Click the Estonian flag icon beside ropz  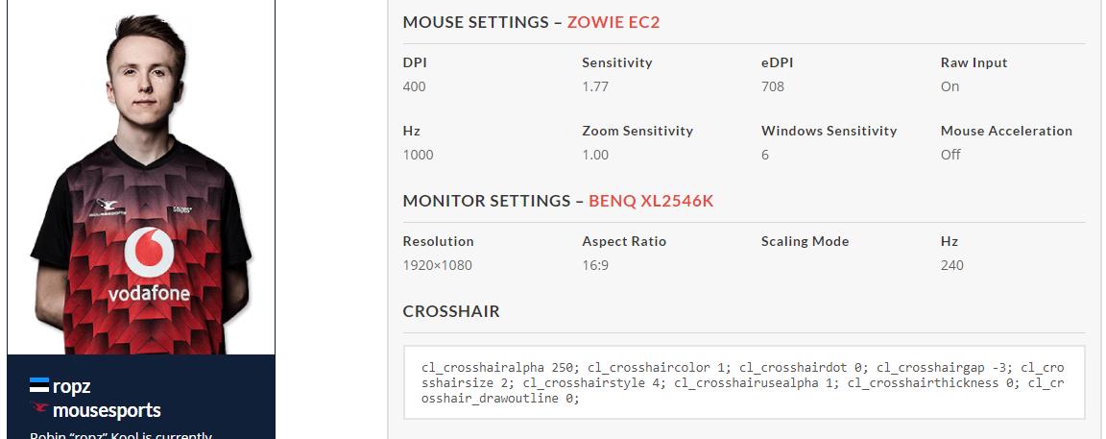pyautogui.click(x=38, y=386)
